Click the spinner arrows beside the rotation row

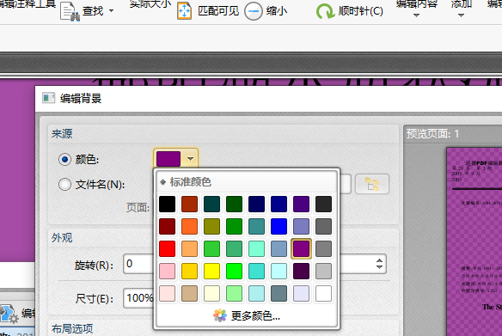[x=379, y=264]
